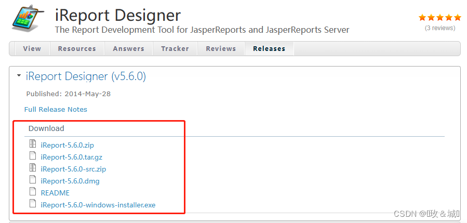The width and height of the screenshot is (467, 223).
Task: Click the Download section heading
Action: [x=46, y=128]
